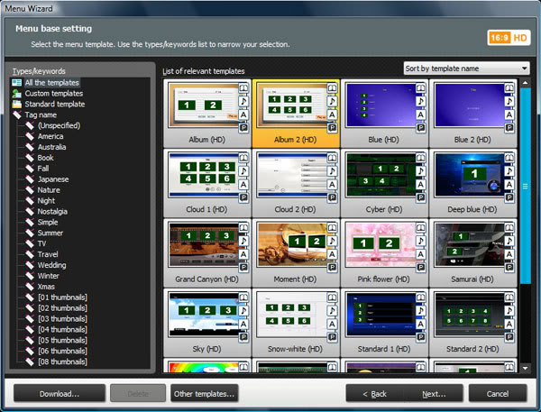Click the Download... button

click(x=60, y=394)
